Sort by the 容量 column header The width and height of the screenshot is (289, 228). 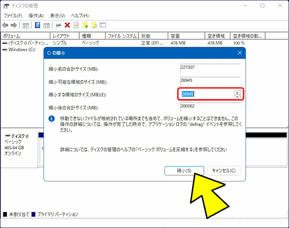click(186, 36)
